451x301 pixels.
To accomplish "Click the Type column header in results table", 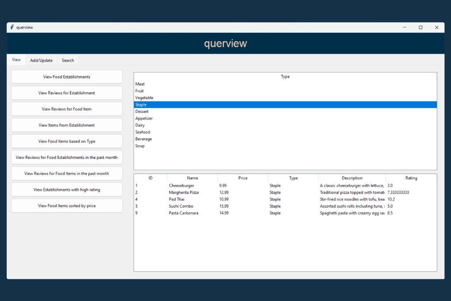I will (x=294, y=178).
